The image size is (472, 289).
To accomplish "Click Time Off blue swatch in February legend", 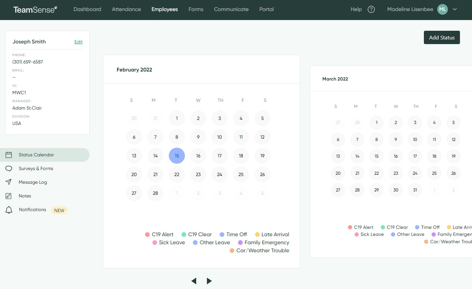I will 222,235.
